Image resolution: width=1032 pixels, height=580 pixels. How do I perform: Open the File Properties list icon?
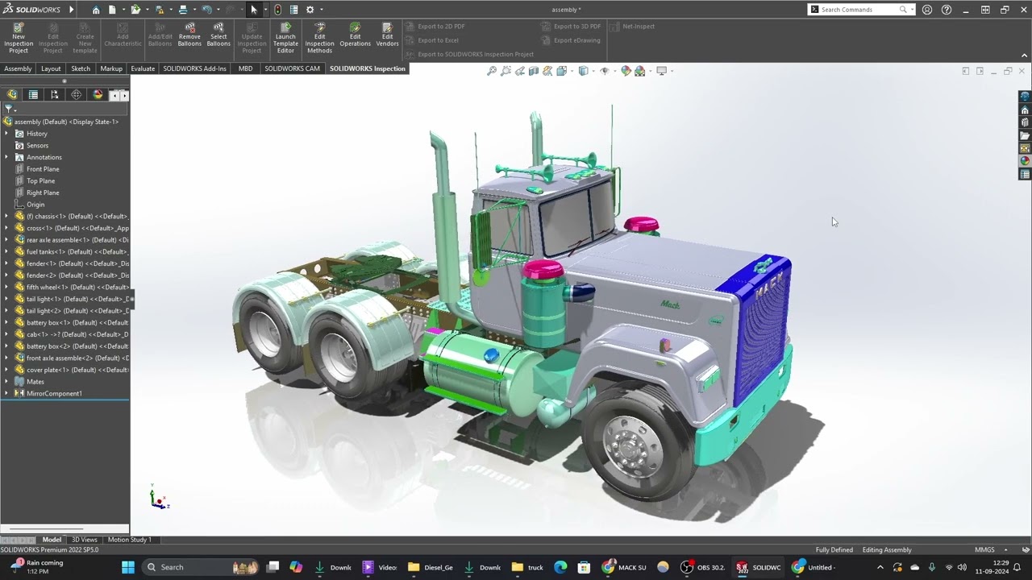pos(294,10)
